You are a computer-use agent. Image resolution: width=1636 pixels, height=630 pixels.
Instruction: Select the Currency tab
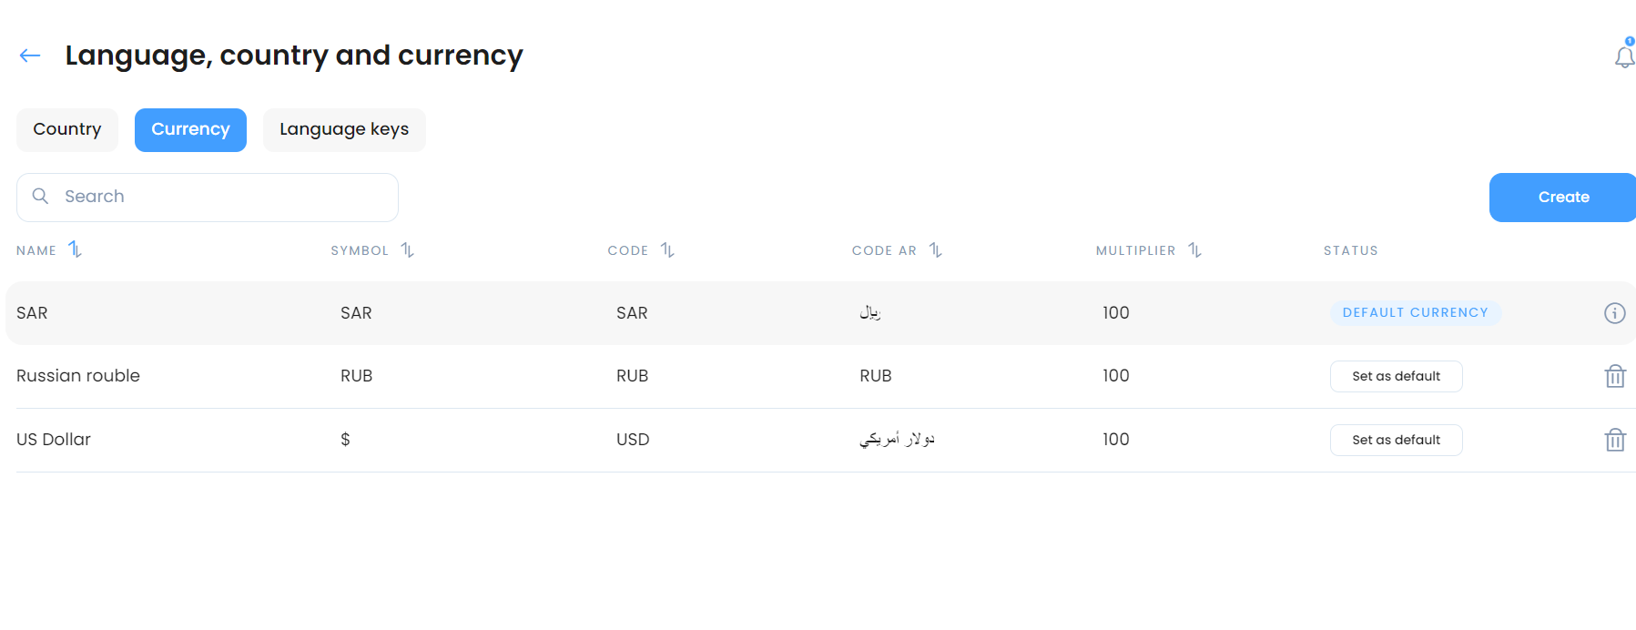pyautogui.click(x=190, y=130)
